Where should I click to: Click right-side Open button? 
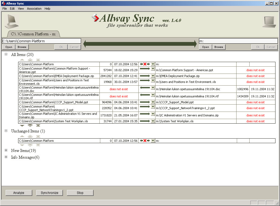coord(206,47)
